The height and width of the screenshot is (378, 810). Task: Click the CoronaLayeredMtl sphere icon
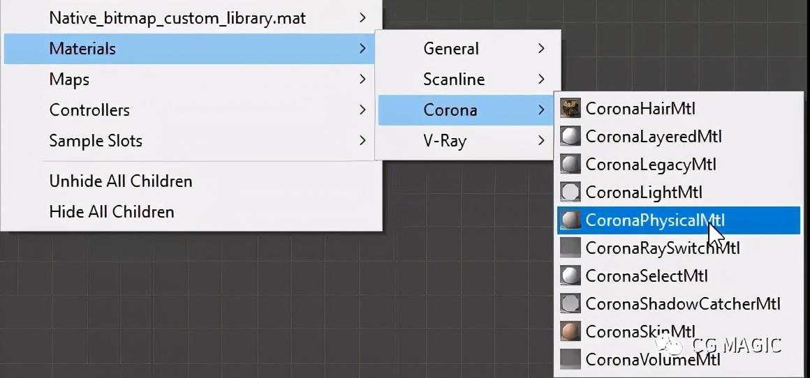coord(570,136)
